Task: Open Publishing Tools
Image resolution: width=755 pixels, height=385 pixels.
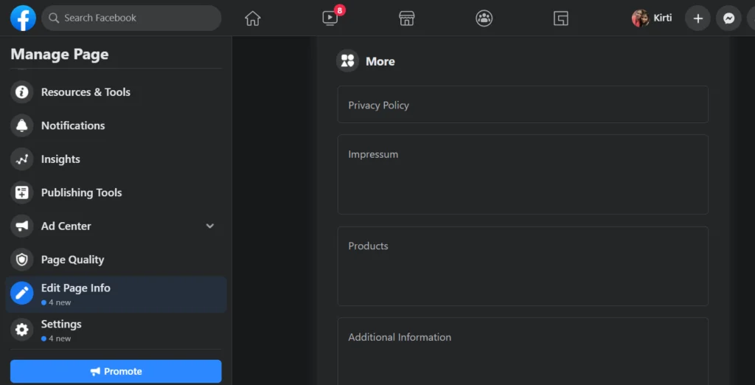Action: (81, 192)
